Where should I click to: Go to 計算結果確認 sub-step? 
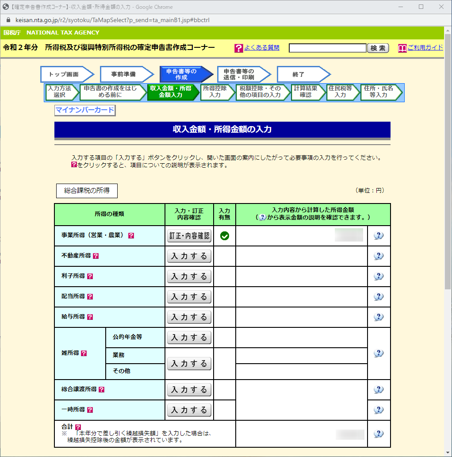[308, 92]
